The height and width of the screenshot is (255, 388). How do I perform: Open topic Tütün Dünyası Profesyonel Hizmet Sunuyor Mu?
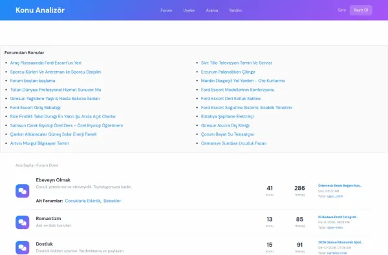click(x=56, y=90)
